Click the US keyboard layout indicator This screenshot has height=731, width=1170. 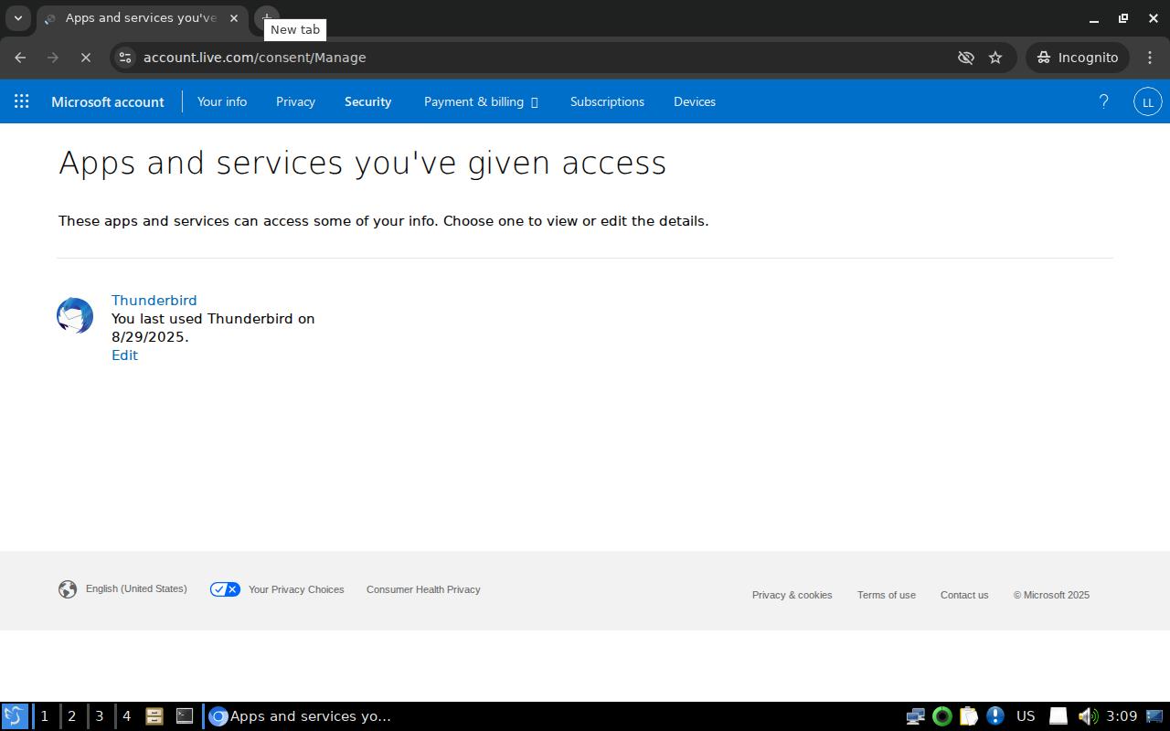(x=1026, y=716)
